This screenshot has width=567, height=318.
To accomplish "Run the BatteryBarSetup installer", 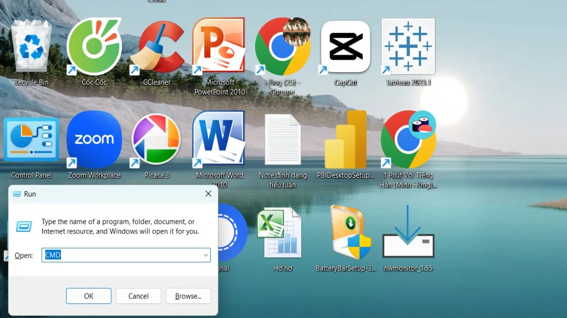I will point(345,231).
